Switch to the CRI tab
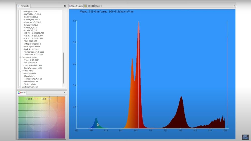 88,6
